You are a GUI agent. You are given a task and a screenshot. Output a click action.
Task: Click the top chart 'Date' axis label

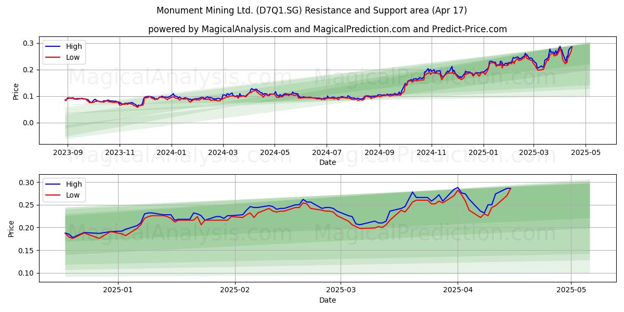pos(328,162)
